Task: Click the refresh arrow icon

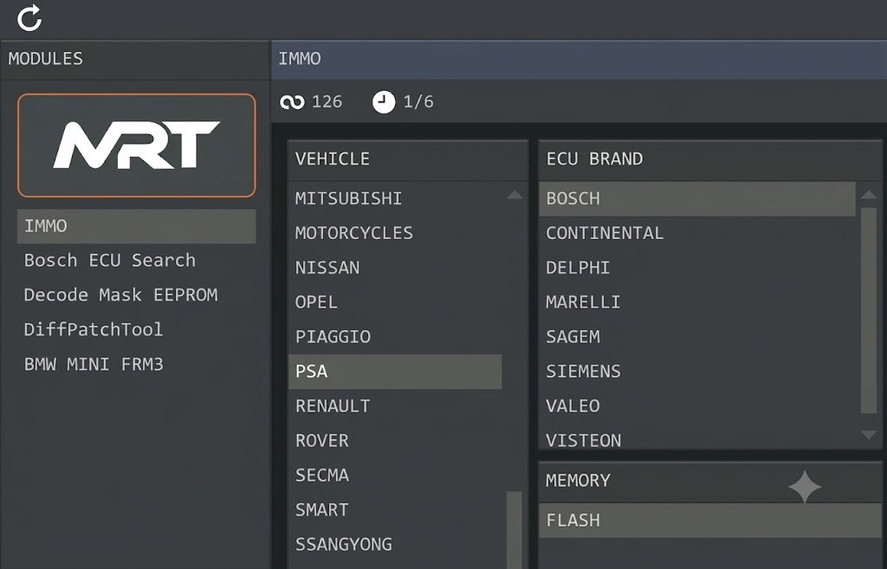Action: 29,18
